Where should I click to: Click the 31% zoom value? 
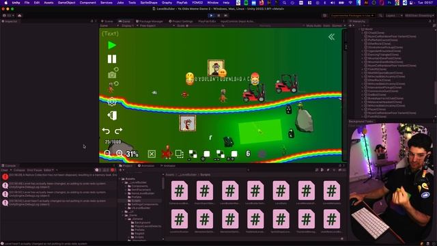pyautogui.click(x=132, y=154)
